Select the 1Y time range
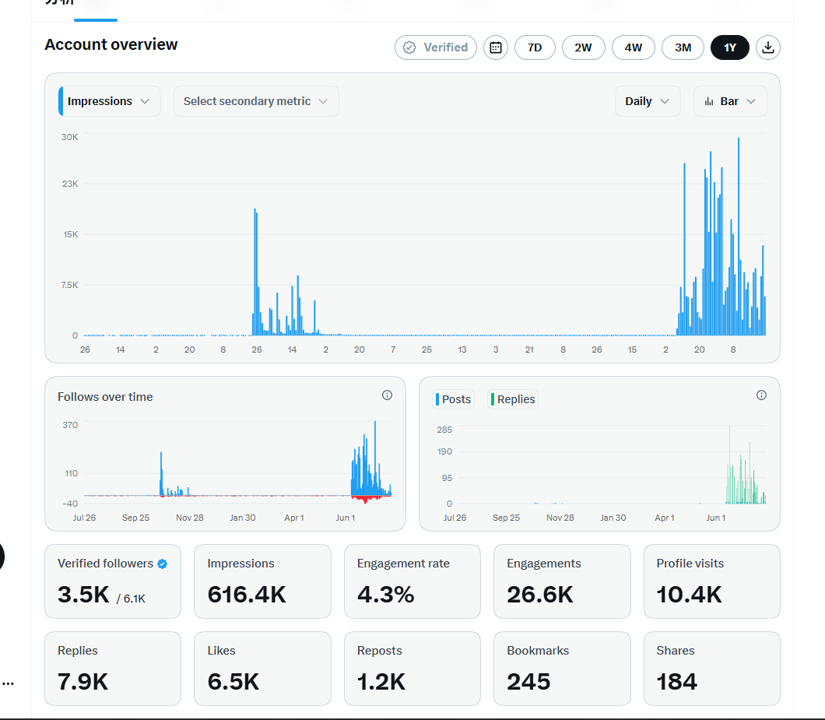 [730, 47]
